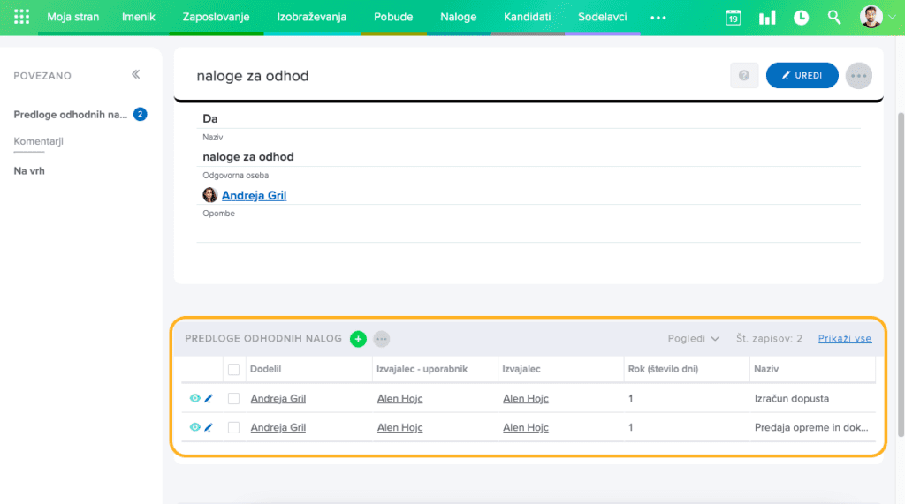Tick the checkbox for Predaja opreme row
905x504 pixels.
click(x=234, y=427)
